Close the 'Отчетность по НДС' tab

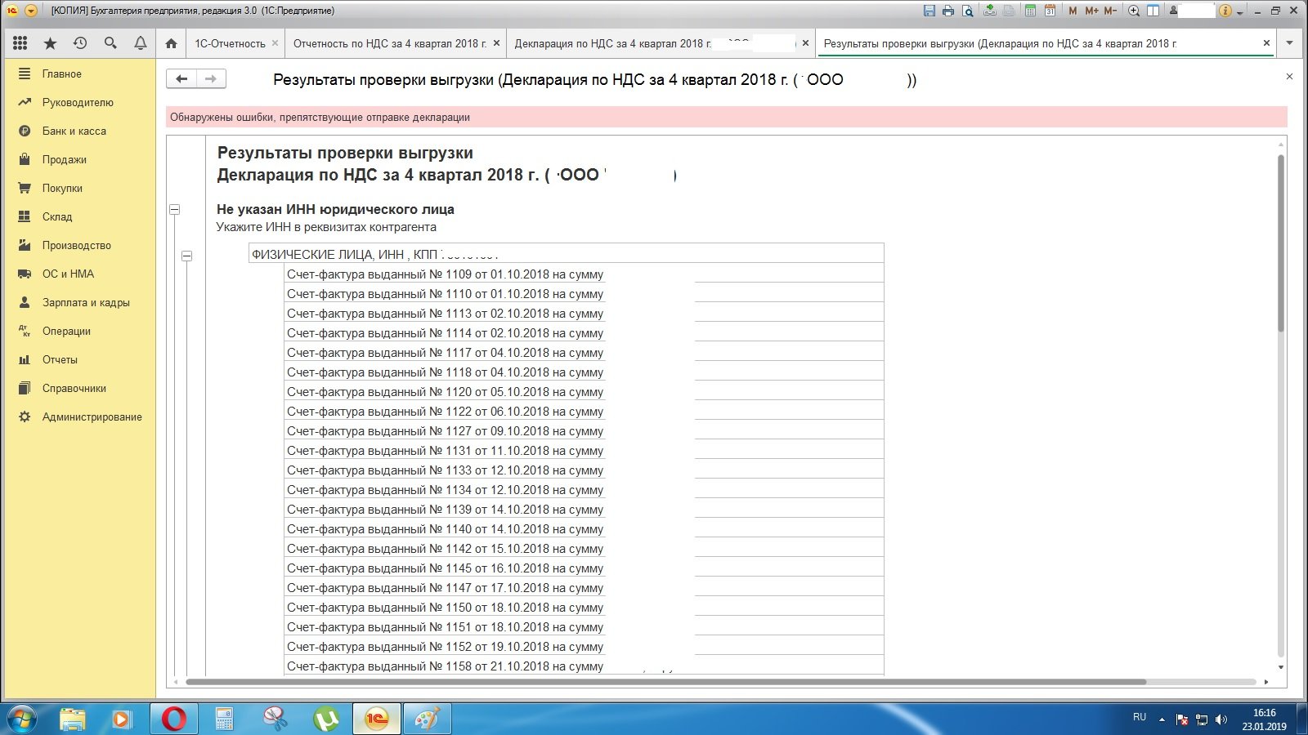click(496, 43)
